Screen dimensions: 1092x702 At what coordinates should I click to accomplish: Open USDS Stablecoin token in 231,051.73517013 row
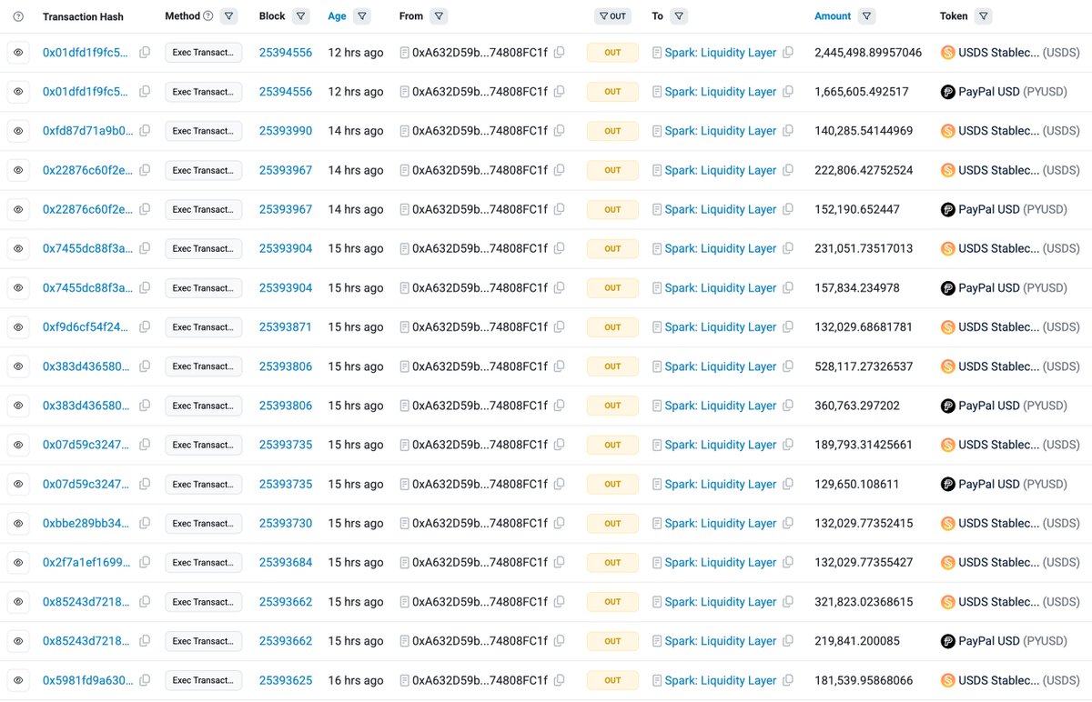pyautogui.click(x=1019, y=248)
